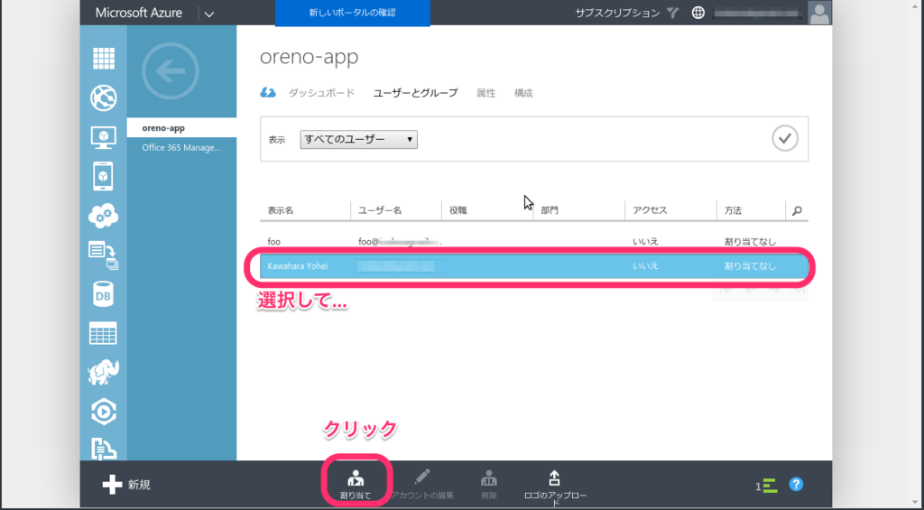
Task: Expand the chevron next to Microsoft Azure
Action: (x=208, y=14)
